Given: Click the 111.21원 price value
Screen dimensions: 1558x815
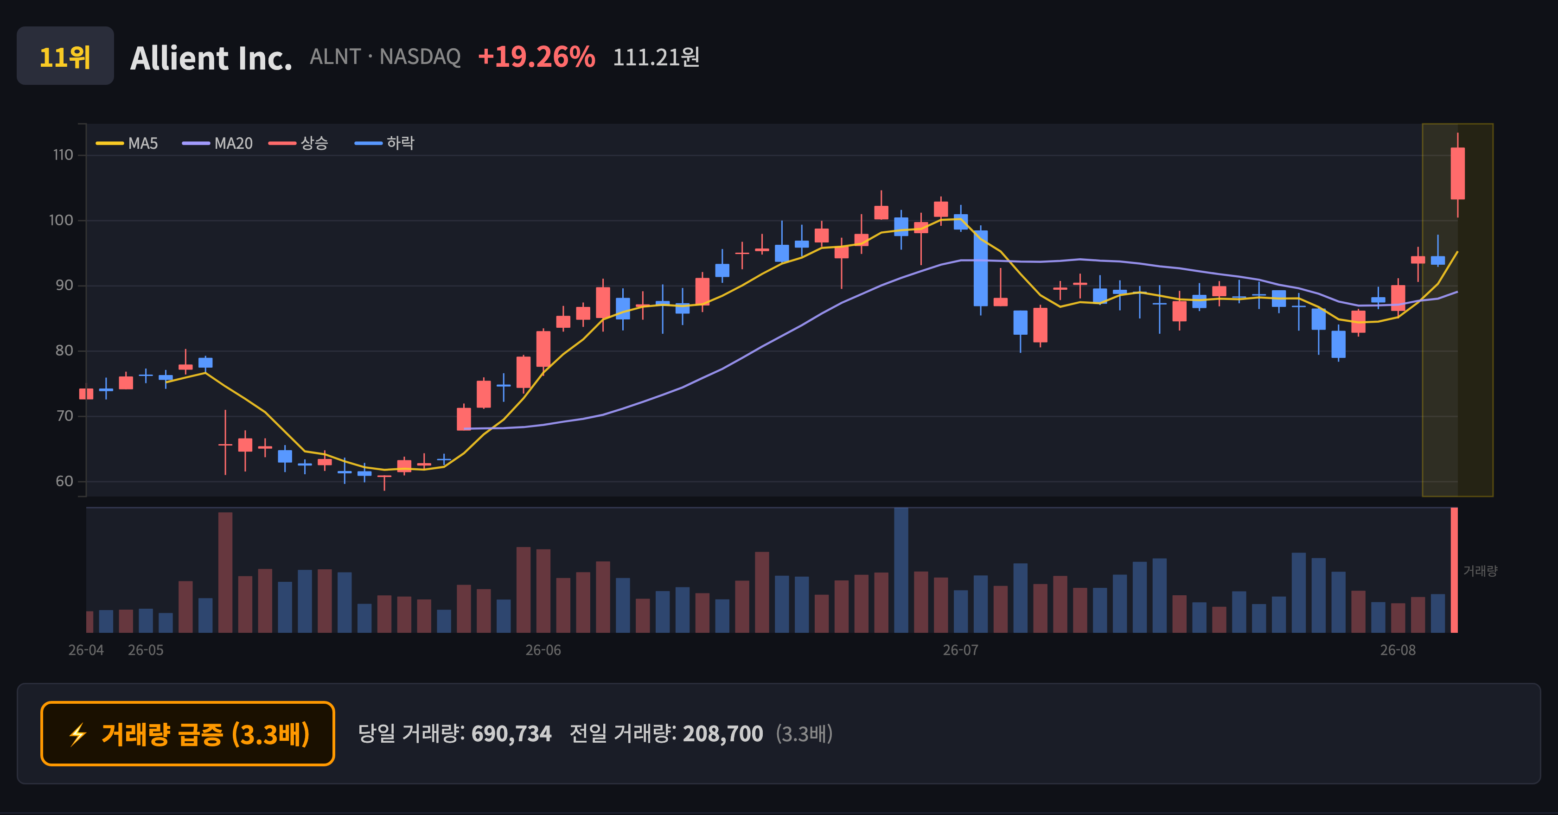Looking at the screenshot, I should [x=656, y=57].
